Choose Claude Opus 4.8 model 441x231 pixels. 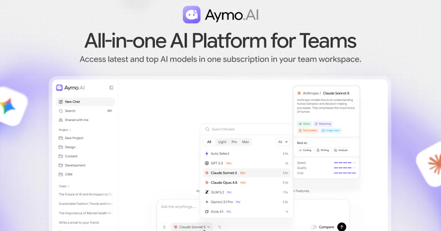246,183
